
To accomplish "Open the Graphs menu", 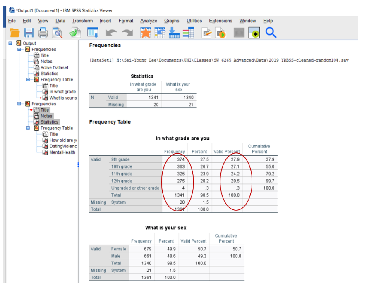I will [172, 21].
